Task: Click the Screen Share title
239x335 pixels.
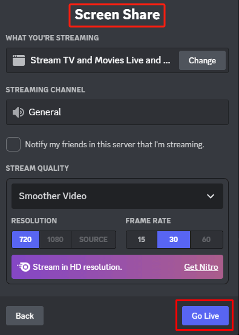Action: click(117, 14)
